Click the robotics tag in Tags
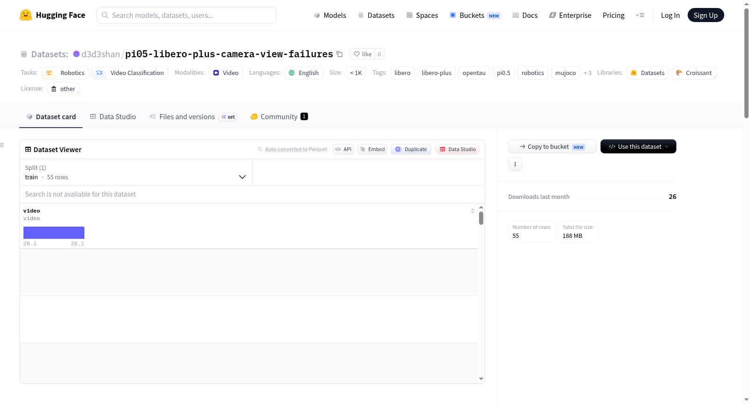This screenshot has height=404, width=750. pos(533,73)
